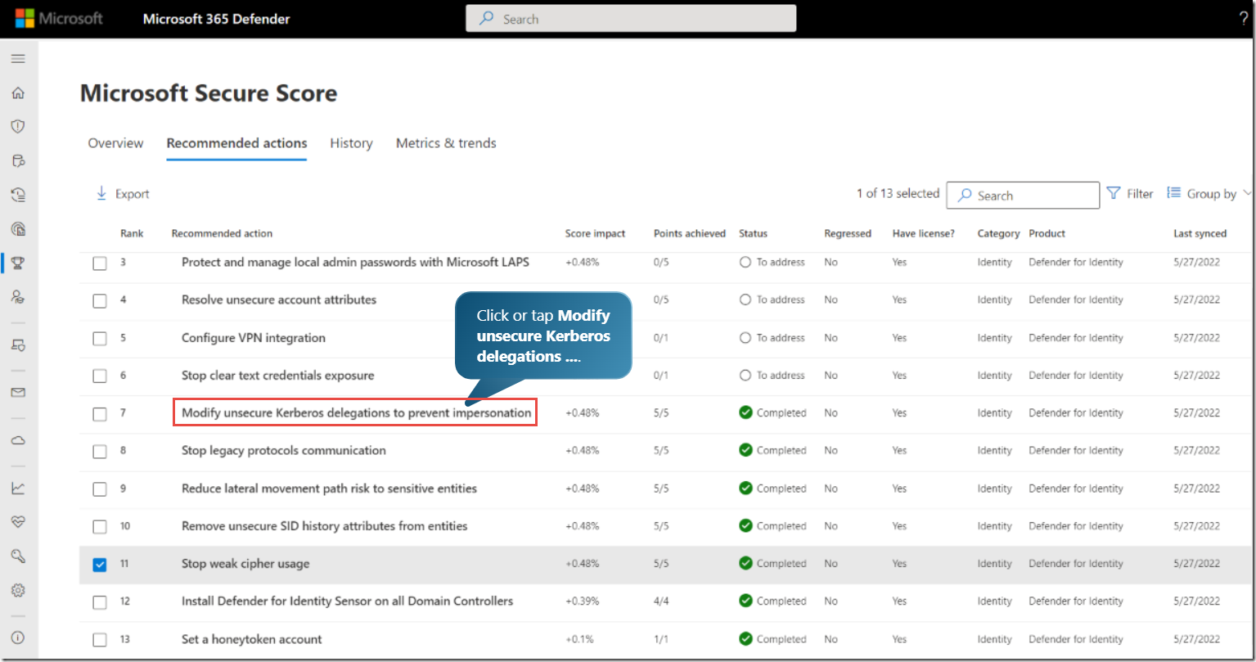Image resolution: width=1256 pixels, height=662 pixels.
Task: Open the Permissions key icon in sidebar
Action: (x=18, y=556)
